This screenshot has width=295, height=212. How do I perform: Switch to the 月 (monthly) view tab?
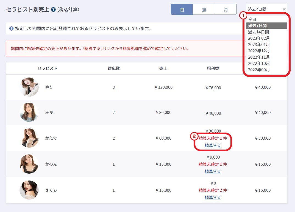[226, 10]
